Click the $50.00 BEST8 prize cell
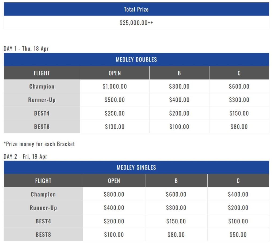Viewport: 274px width, 248px height. tap(238, 235)
